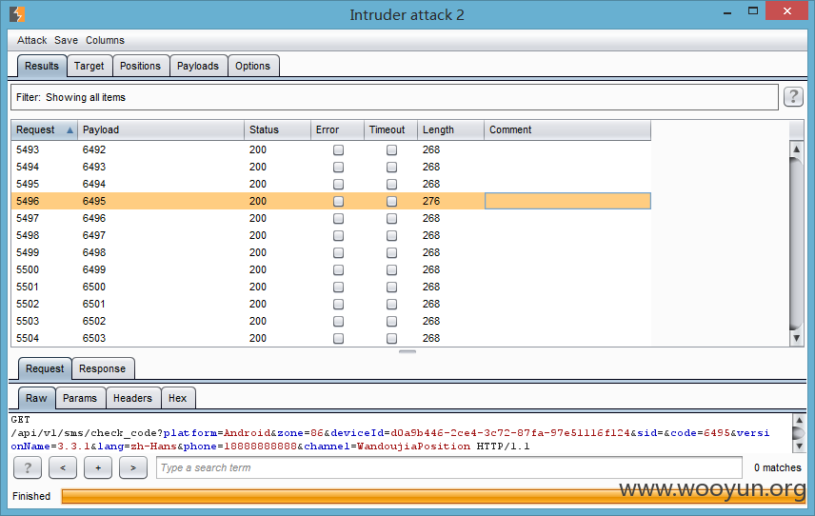Select the Request tab
Screen dimensions: 815x516
pos(45,368)
